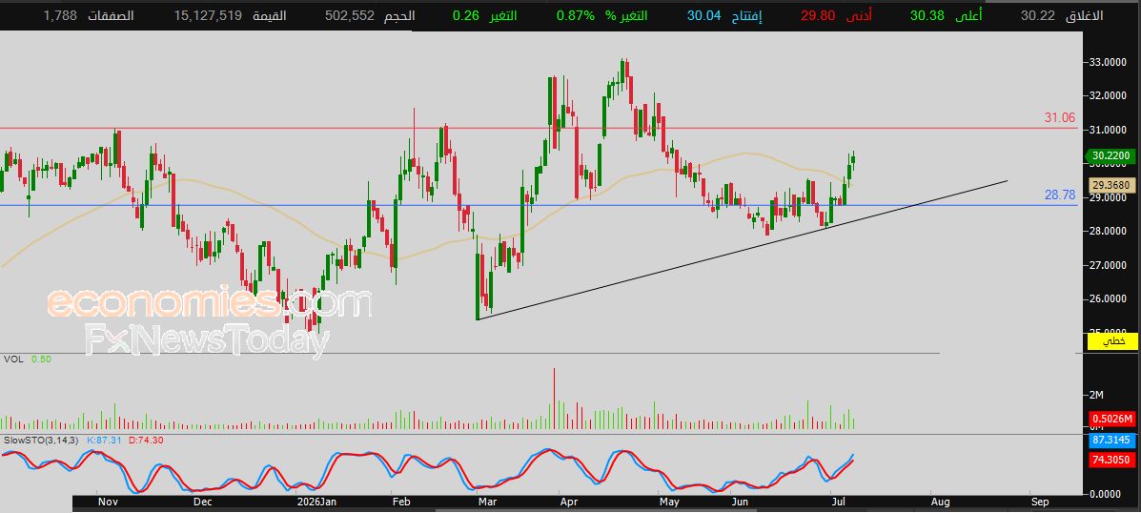Select the 2026Jan marker on time axis
The height and width of the screenshot is (513, 1141).
pos(316,502)
